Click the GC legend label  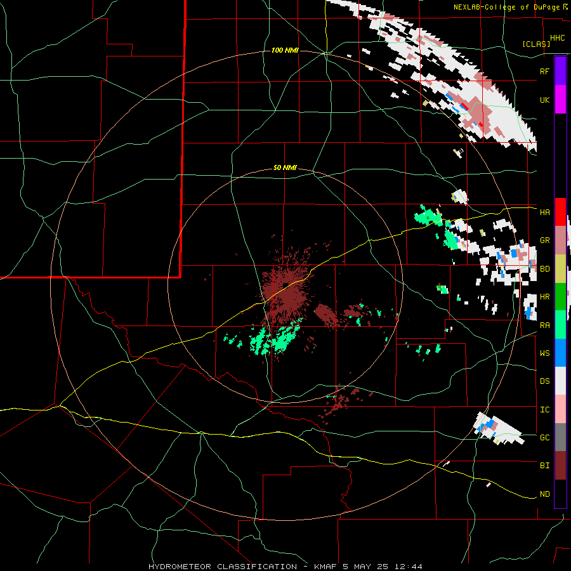click(544, 437)
